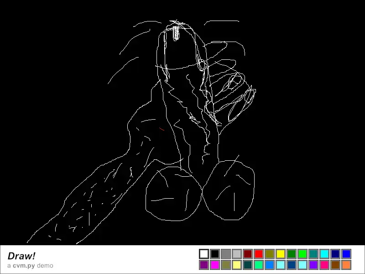
Task: Pick the black color swatch
Action: [x=215, y=254]
